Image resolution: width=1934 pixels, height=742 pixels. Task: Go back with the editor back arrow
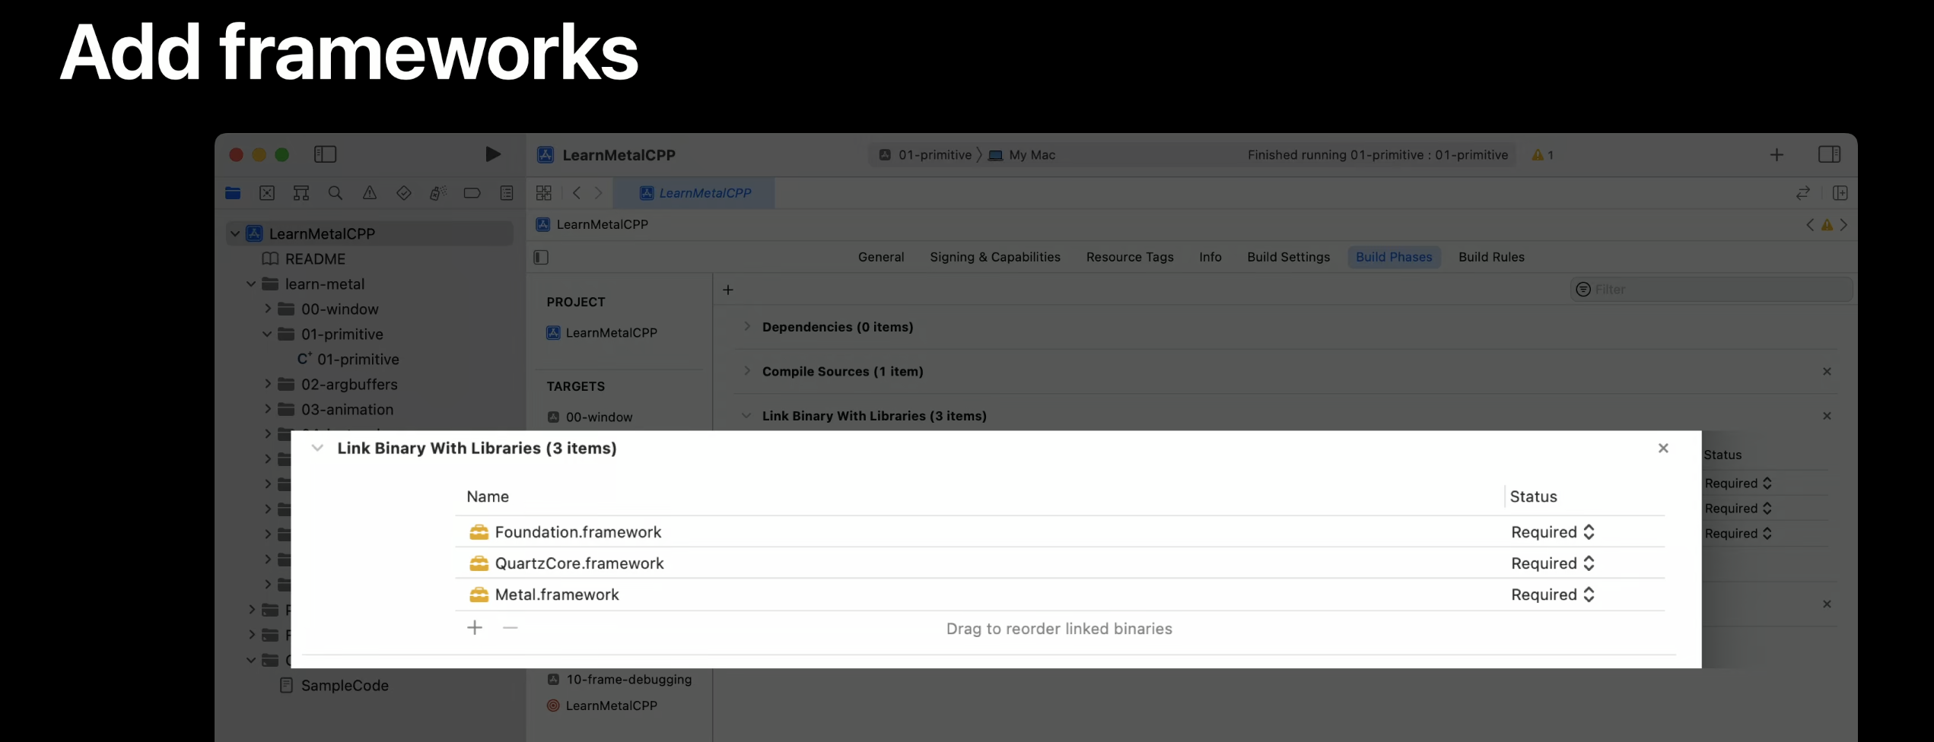577,193
